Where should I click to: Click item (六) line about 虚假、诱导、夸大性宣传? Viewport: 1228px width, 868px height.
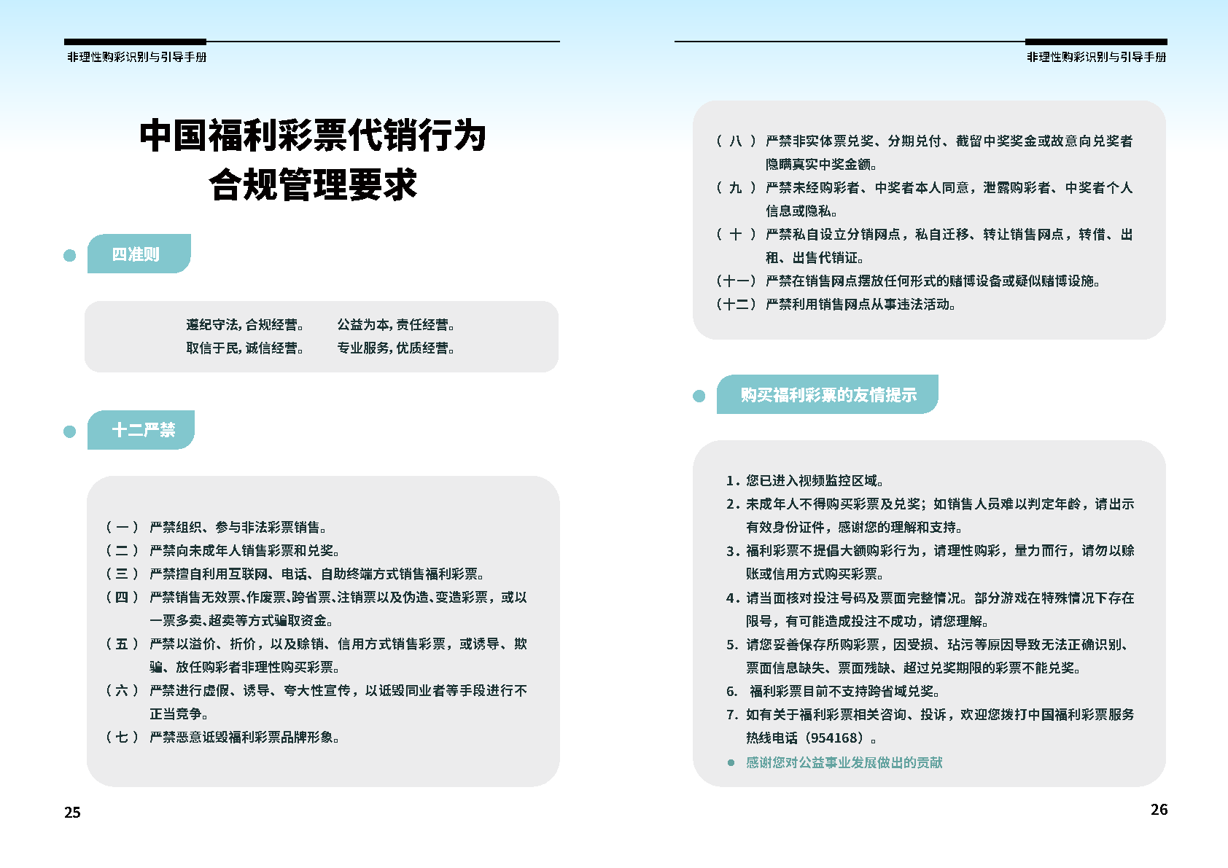pos(316,690)
